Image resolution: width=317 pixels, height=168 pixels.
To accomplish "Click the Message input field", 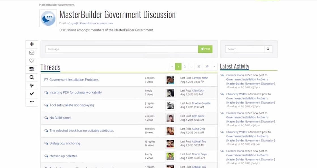I will pyautogui.click(x=122, y=49).
